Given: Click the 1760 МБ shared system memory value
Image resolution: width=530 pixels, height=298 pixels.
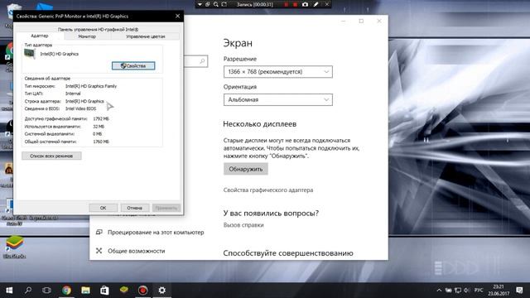Looking at the screenshot, I should pyautogui.click(x=101, y=142).
